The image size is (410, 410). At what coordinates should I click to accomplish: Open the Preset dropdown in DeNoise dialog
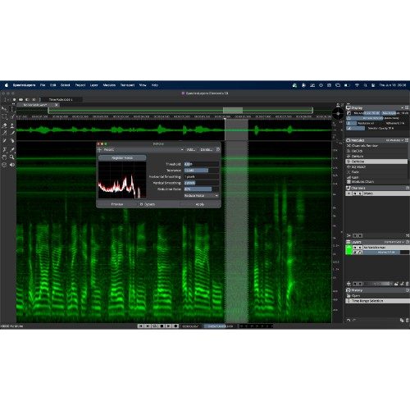point(143,149)
